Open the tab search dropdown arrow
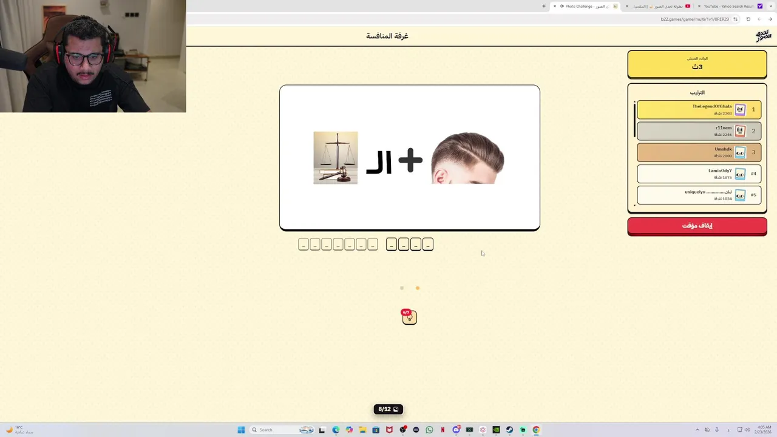777x437 pixels. [770, 6]
